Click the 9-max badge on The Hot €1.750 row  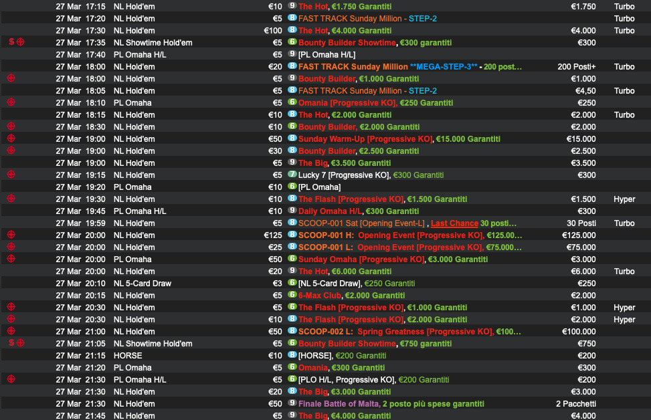tap(292, 6)
